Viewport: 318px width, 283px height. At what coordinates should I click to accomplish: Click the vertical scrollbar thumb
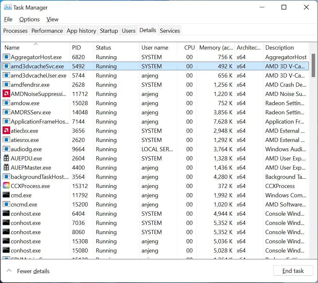click(x=313, y=65)
